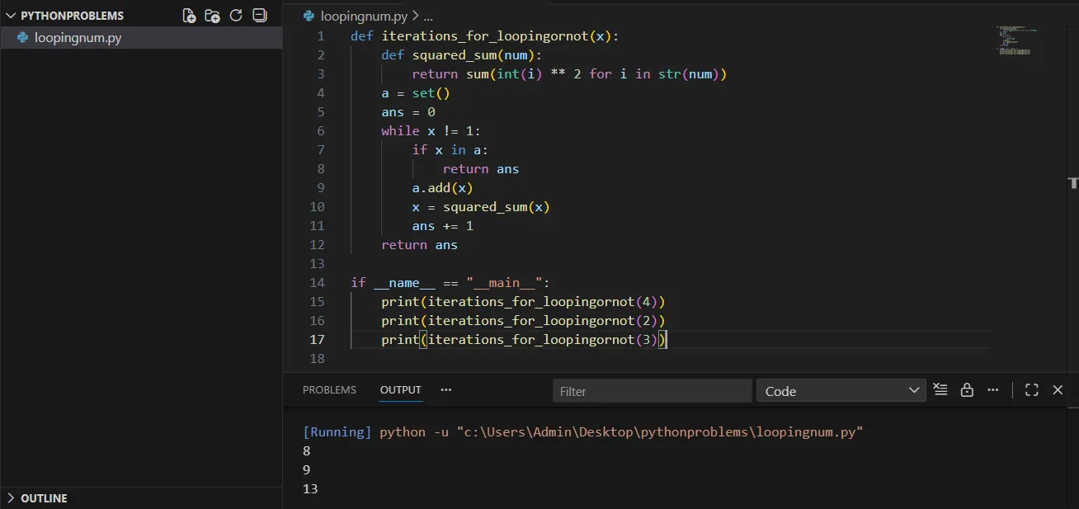Viewport: 1079px width, 509px height.
Task: Close the Output panel
Action: tap(1058, 389)
